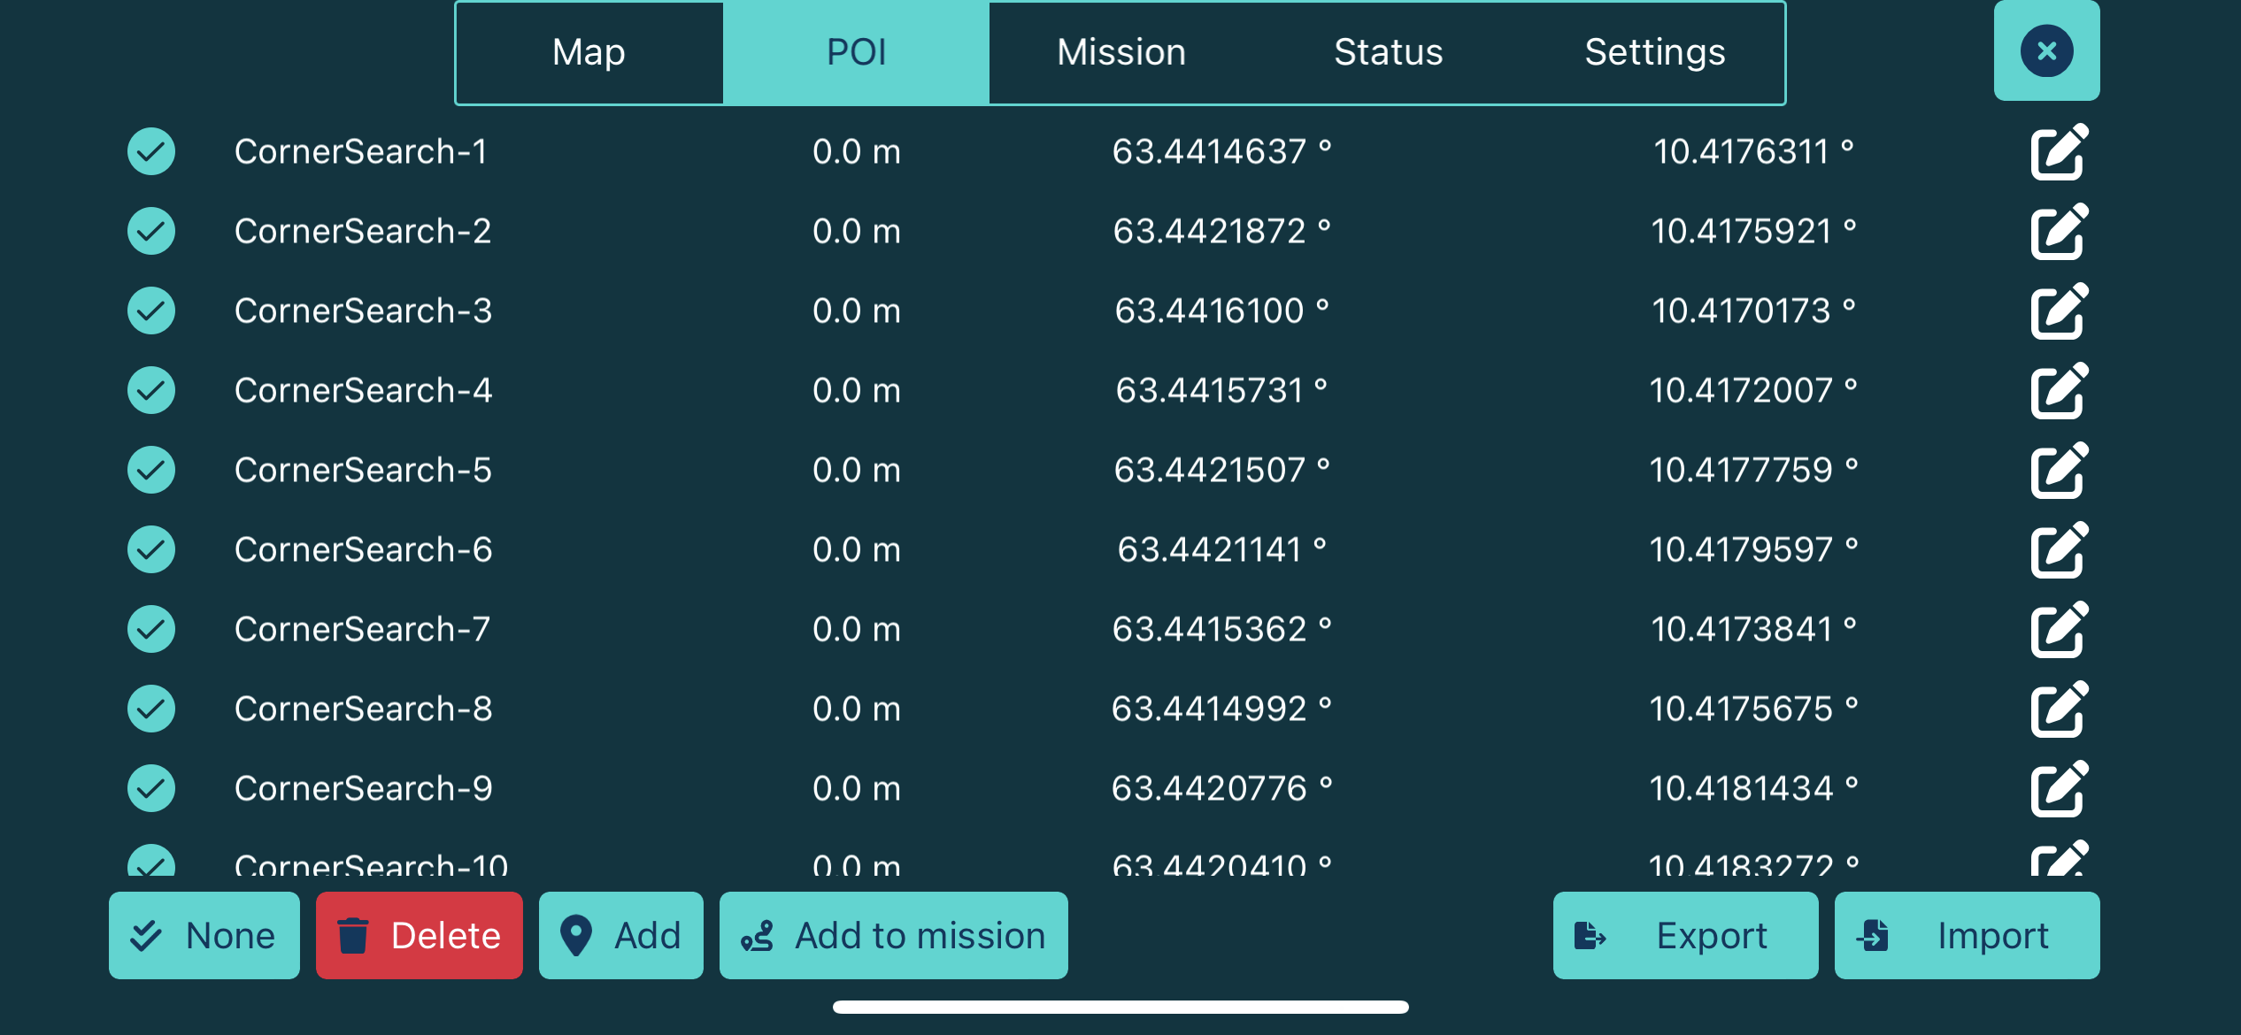This screenshot has width=2241, height=1035.
Task: Open the Mission tab
Action: (1121, 52)
